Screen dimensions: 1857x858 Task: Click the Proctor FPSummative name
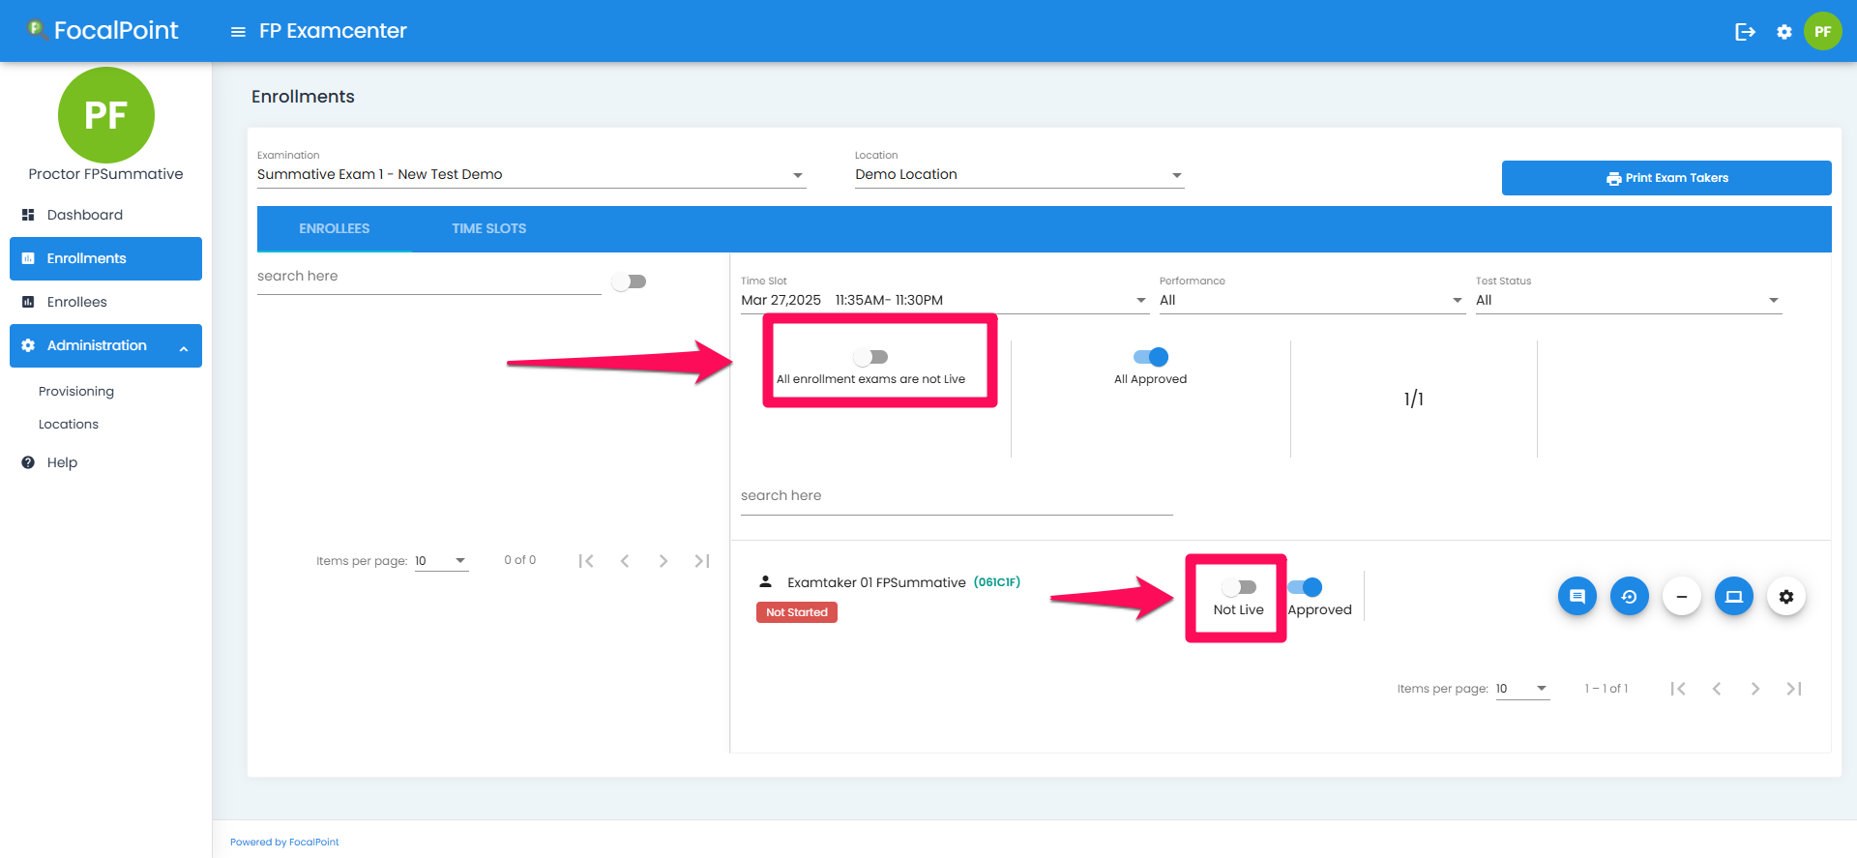click(105, 174)
